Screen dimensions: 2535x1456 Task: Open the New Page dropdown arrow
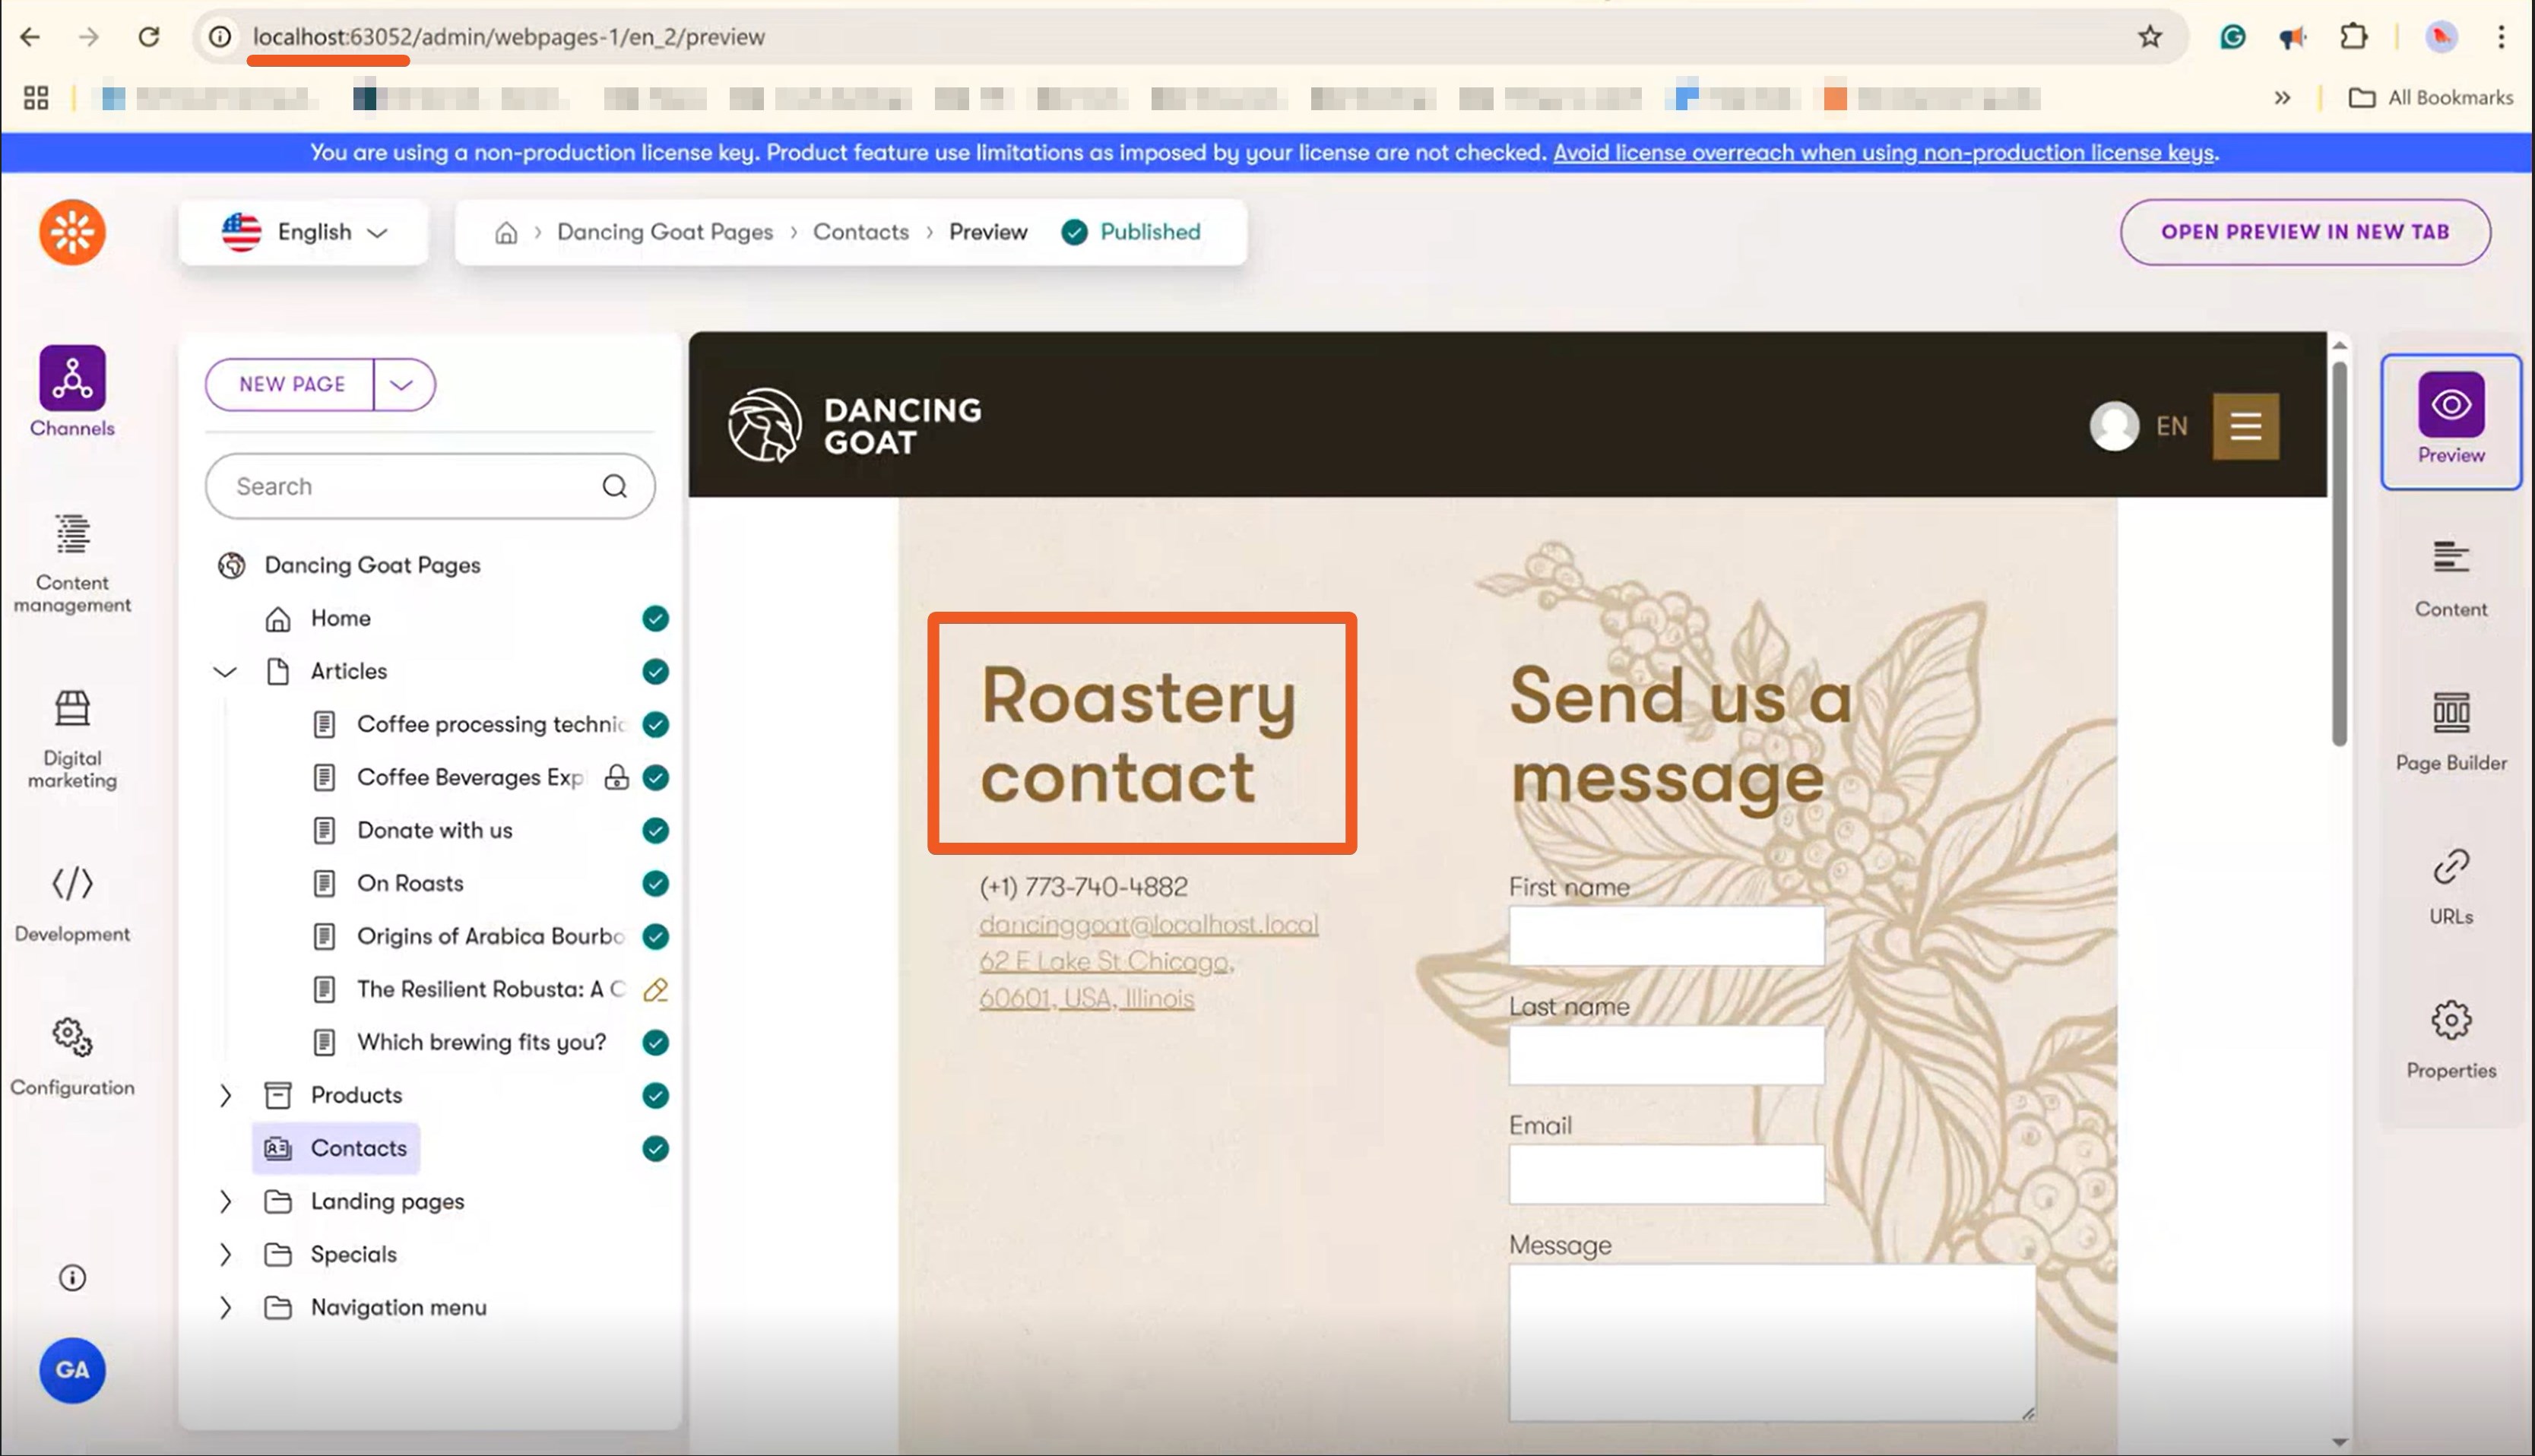click(402, 384)
